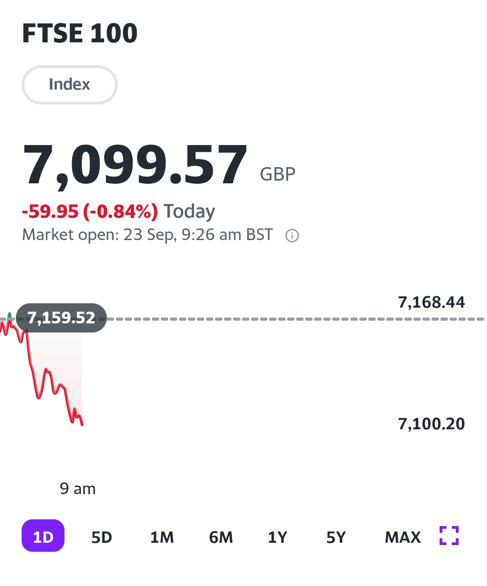Click the 7,099.57 current price

[135, 164]
